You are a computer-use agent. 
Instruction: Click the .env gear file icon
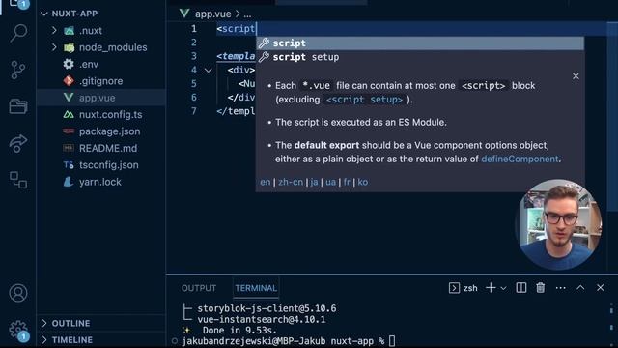[69, 64]
